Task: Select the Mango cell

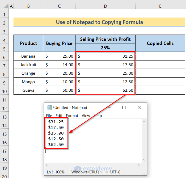Action: (x=28, y=82)
